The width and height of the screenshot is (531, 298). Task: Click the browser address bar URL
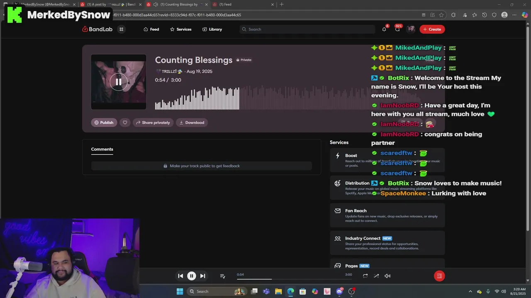[178, 15]
